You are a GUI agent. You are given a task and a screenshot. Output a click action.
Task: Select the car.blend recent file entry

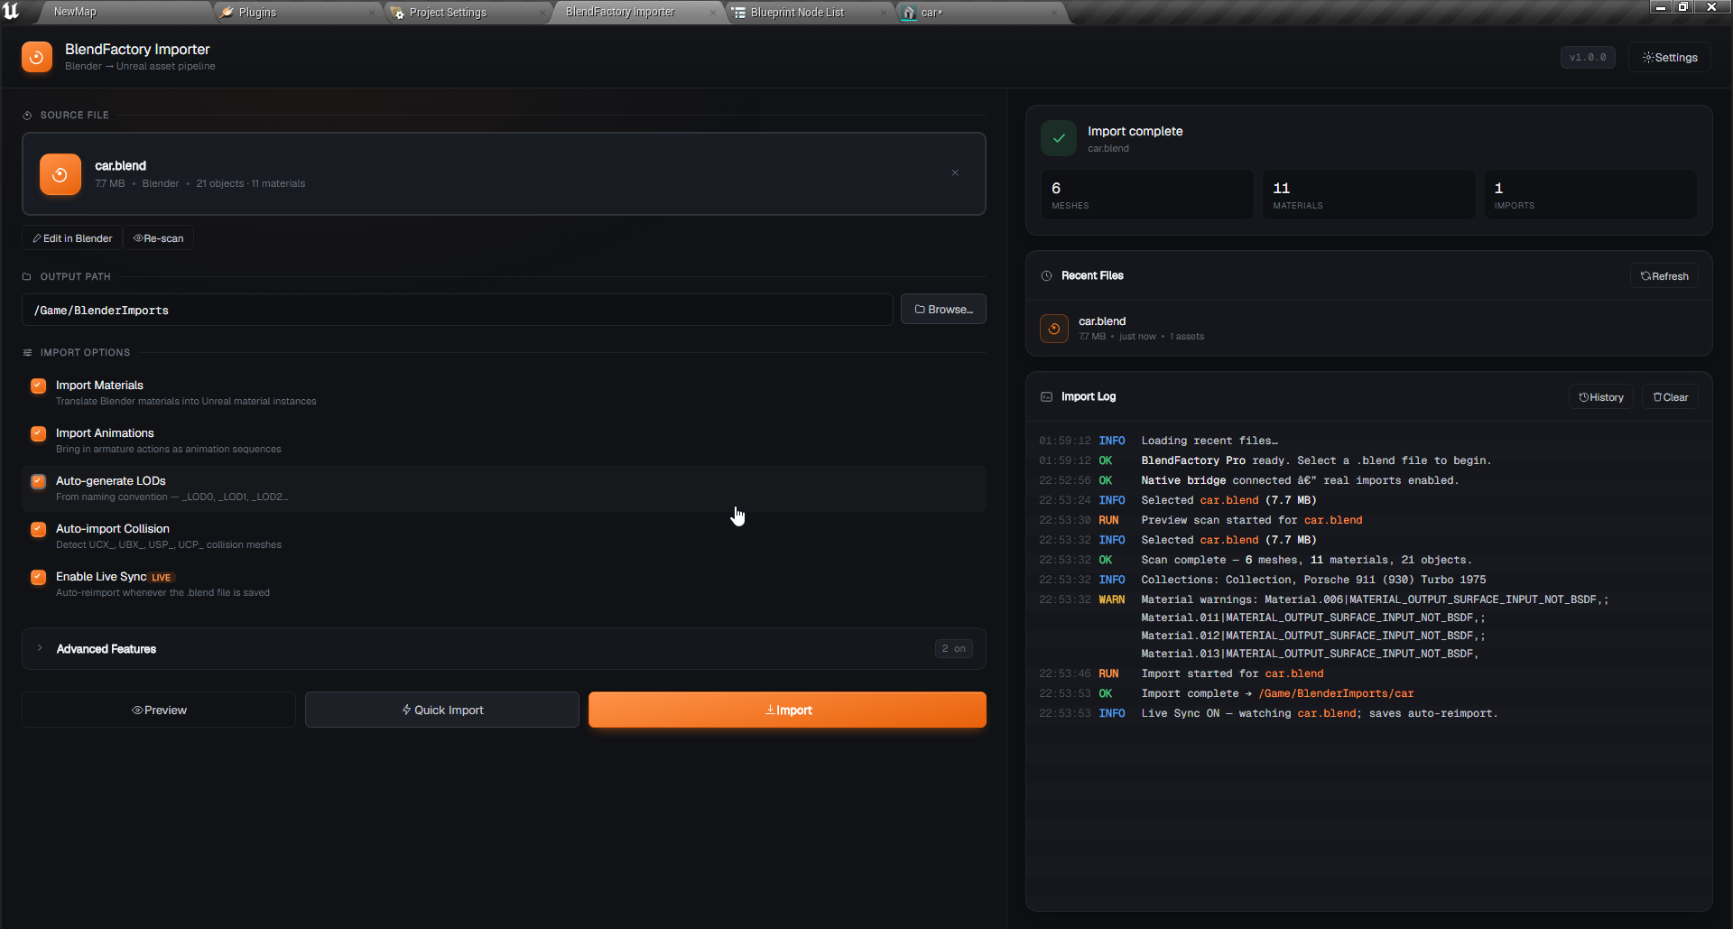click(x=1369, y=329)
